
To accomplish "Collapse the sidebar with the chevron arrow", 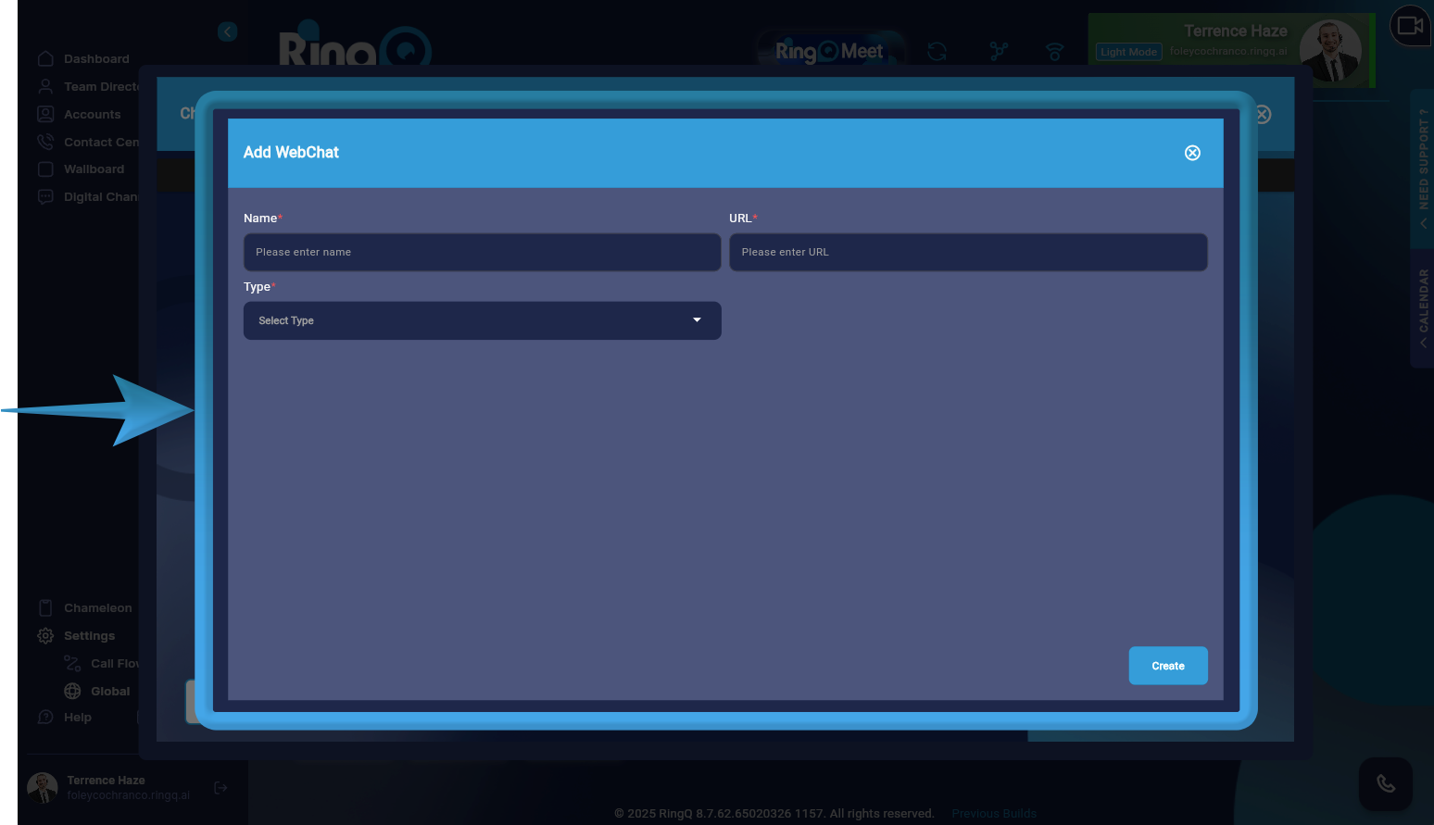I will tap(227, 31).
